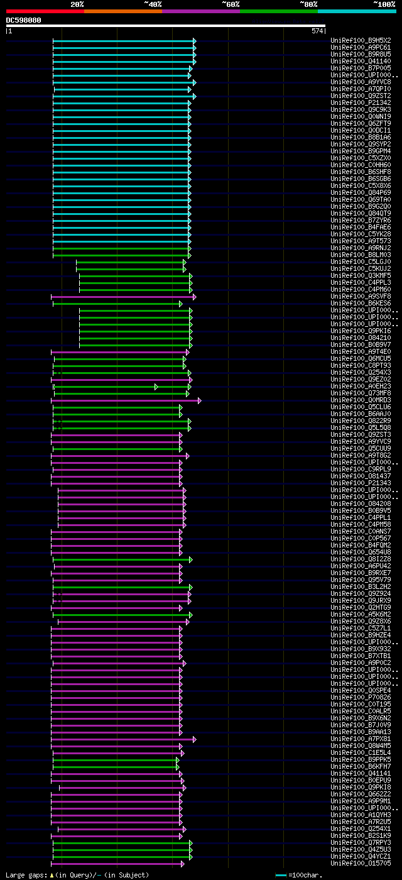The image size is (402, 880).
Task: Open hit UniRef100_B9R8U5
Action: [x=361, y=55]
